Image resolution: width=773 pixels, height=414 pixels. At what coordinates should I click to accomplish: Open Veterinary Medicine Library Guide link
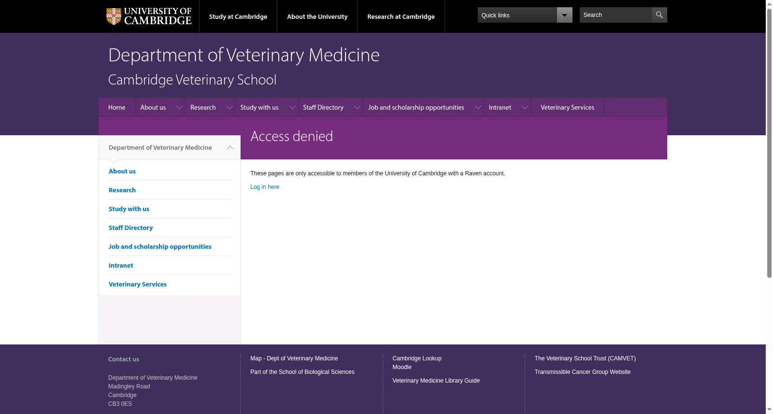436,381
